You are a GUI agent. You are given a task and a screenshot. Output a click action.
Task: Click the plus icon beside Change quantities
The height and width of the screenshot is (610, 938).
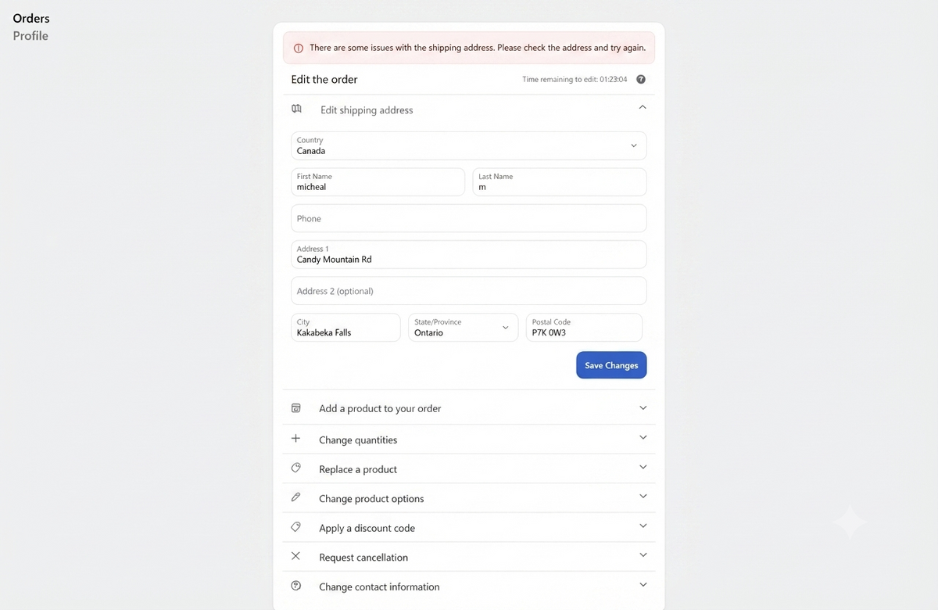tap(295, 439)
